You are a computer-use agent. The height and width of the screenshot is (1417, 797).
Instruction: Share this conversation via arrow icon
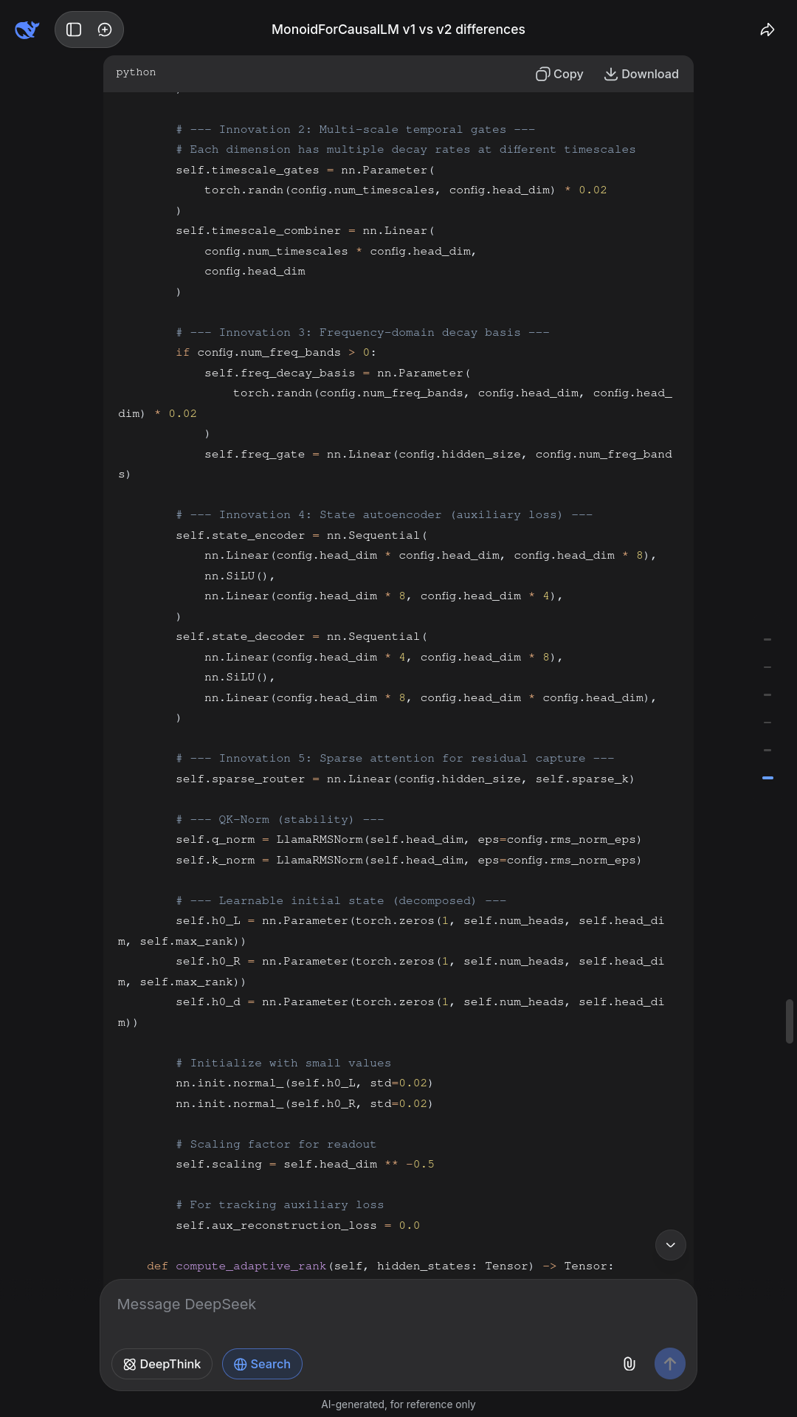(767, 30)
